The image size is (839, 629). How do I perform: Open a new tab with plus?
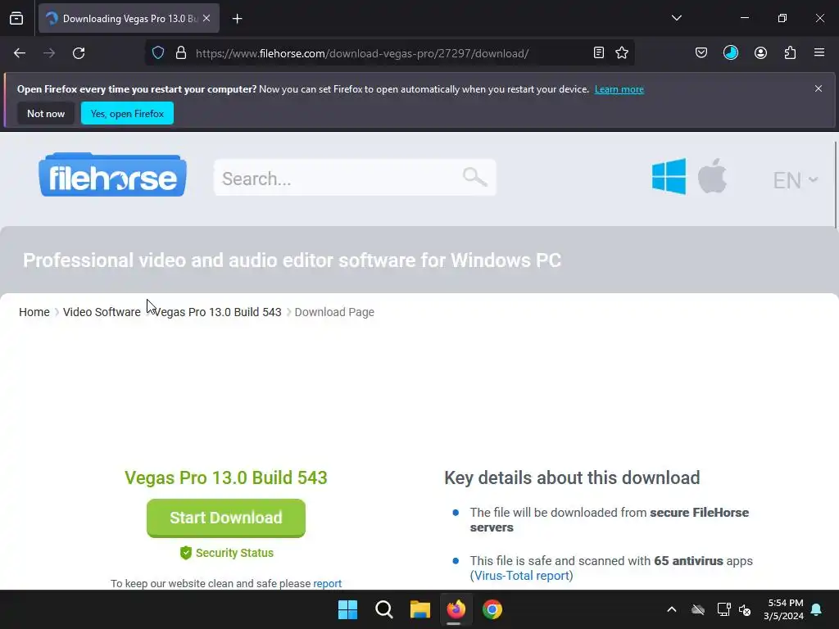coord(237,19)
